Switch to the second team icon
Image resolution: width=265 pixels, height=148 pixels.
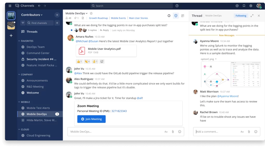click(11, 26)
